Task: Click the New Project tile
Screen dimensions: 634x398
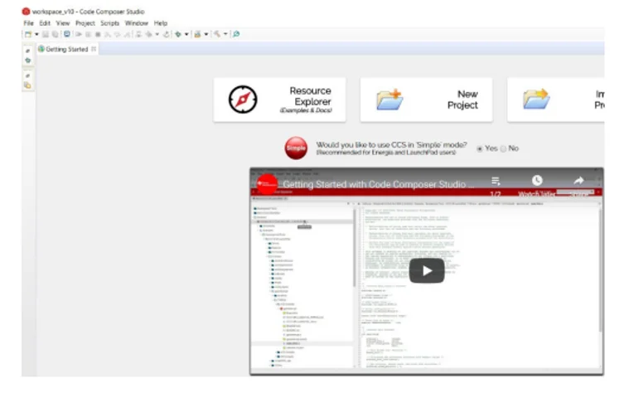Action: (x=426, y=99)
